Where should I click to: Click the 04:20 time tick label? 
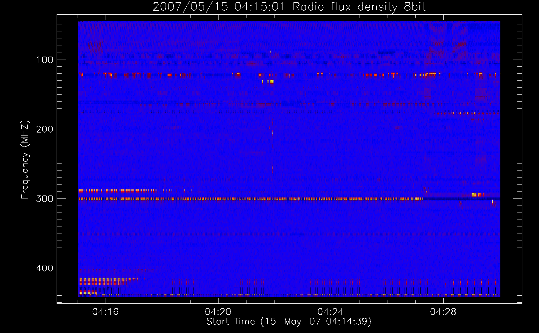pyautogui.click(x=218, y=312)
